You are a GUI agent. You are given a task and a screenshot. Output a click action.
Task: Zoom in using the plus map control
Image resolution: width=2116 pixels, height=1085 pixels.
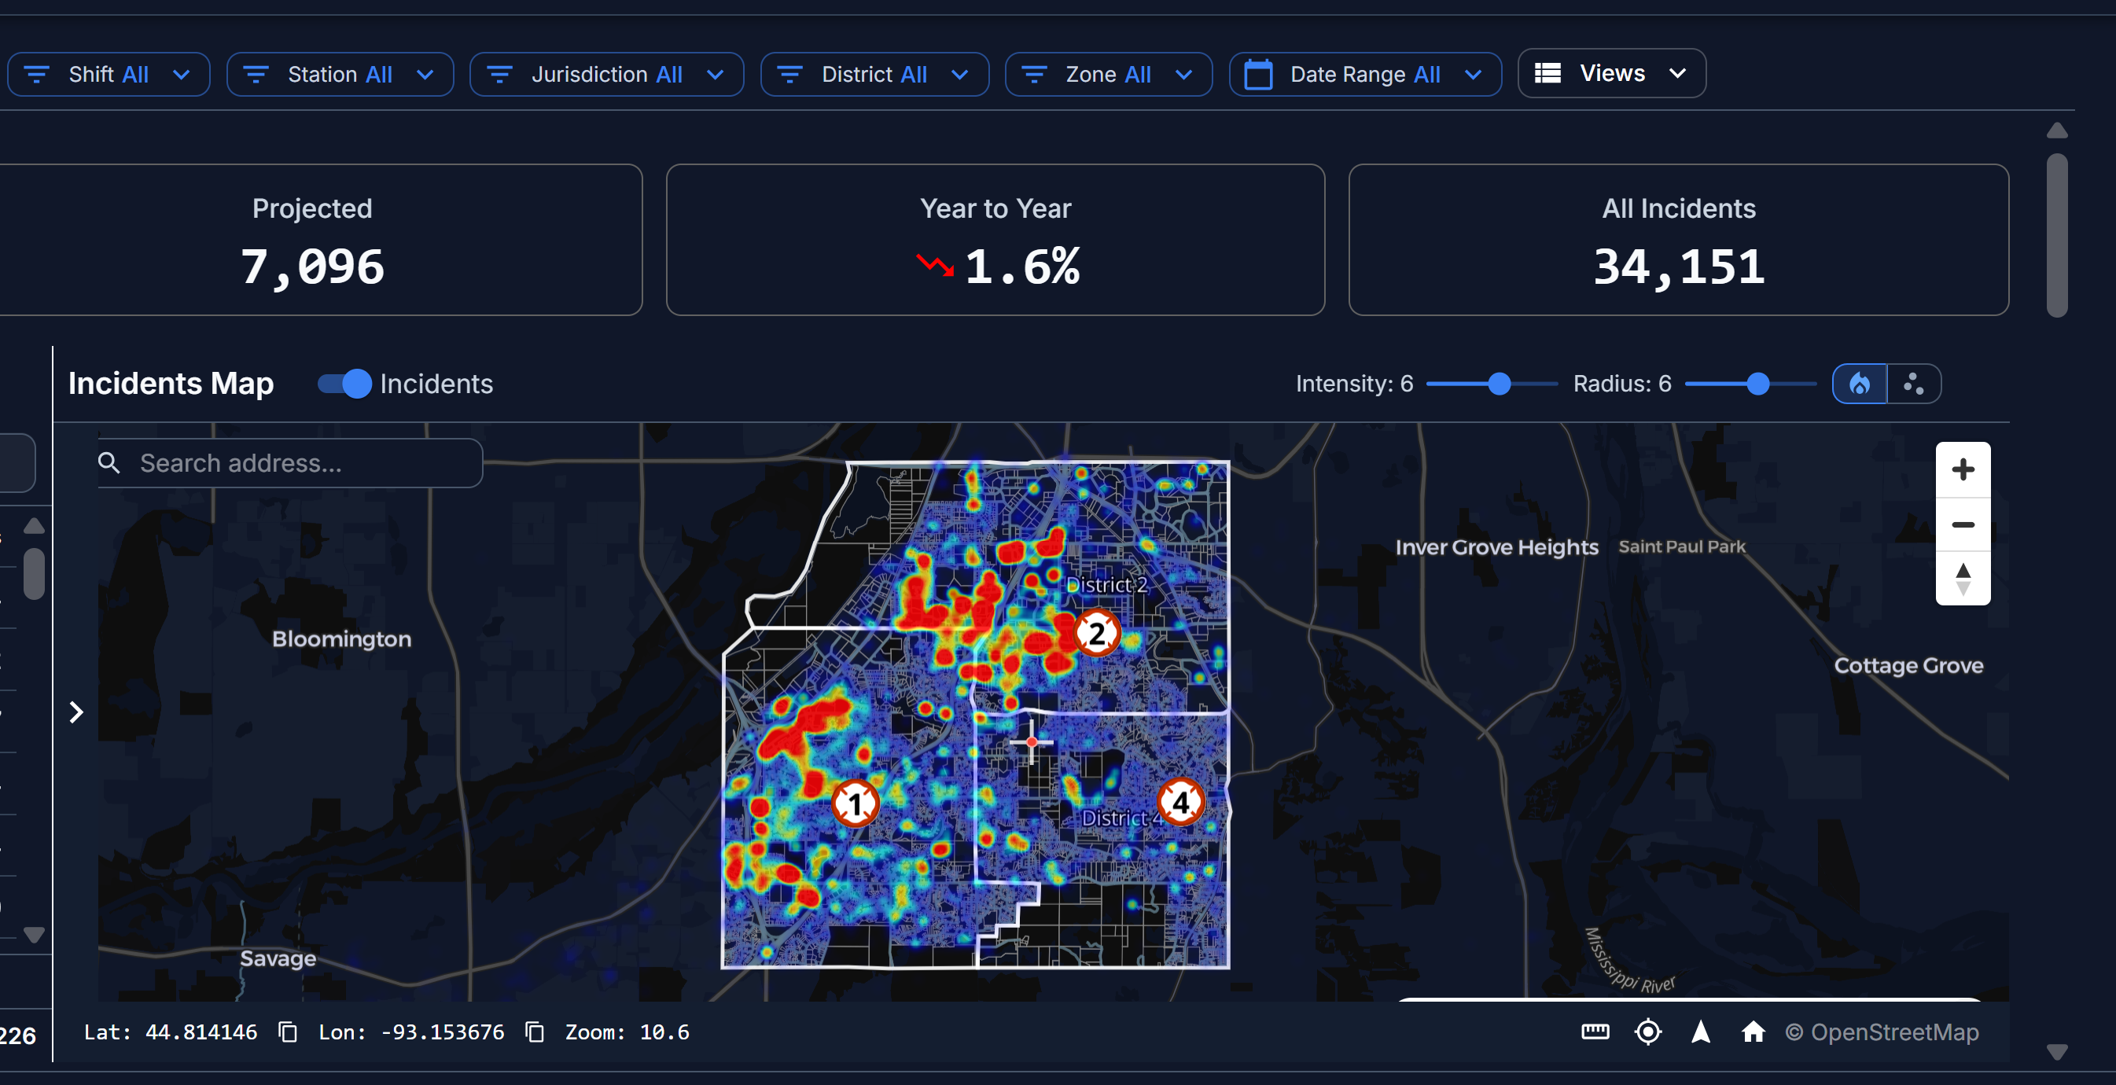pos(1963,469)
